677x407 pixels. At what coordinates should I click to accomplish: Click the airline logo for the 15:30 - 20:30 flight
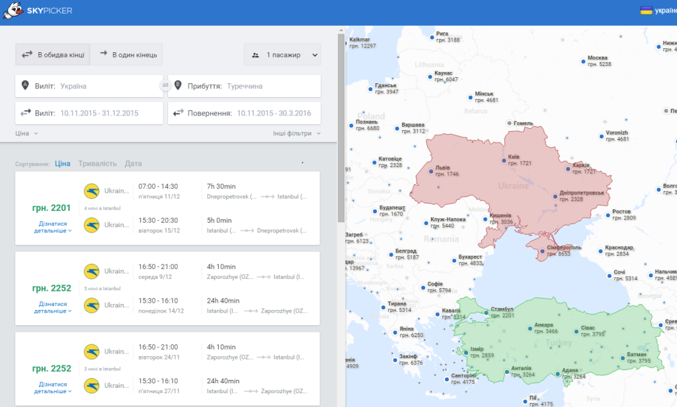91,225
